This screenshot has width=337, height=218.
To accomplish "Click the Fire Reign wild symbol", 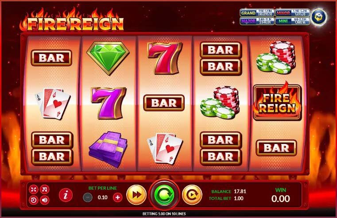I will point(277,102).
